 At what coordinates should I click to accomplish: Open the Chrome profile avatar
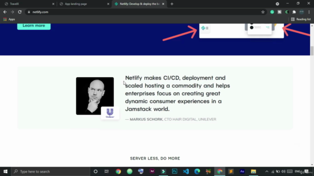click(302, 12)
